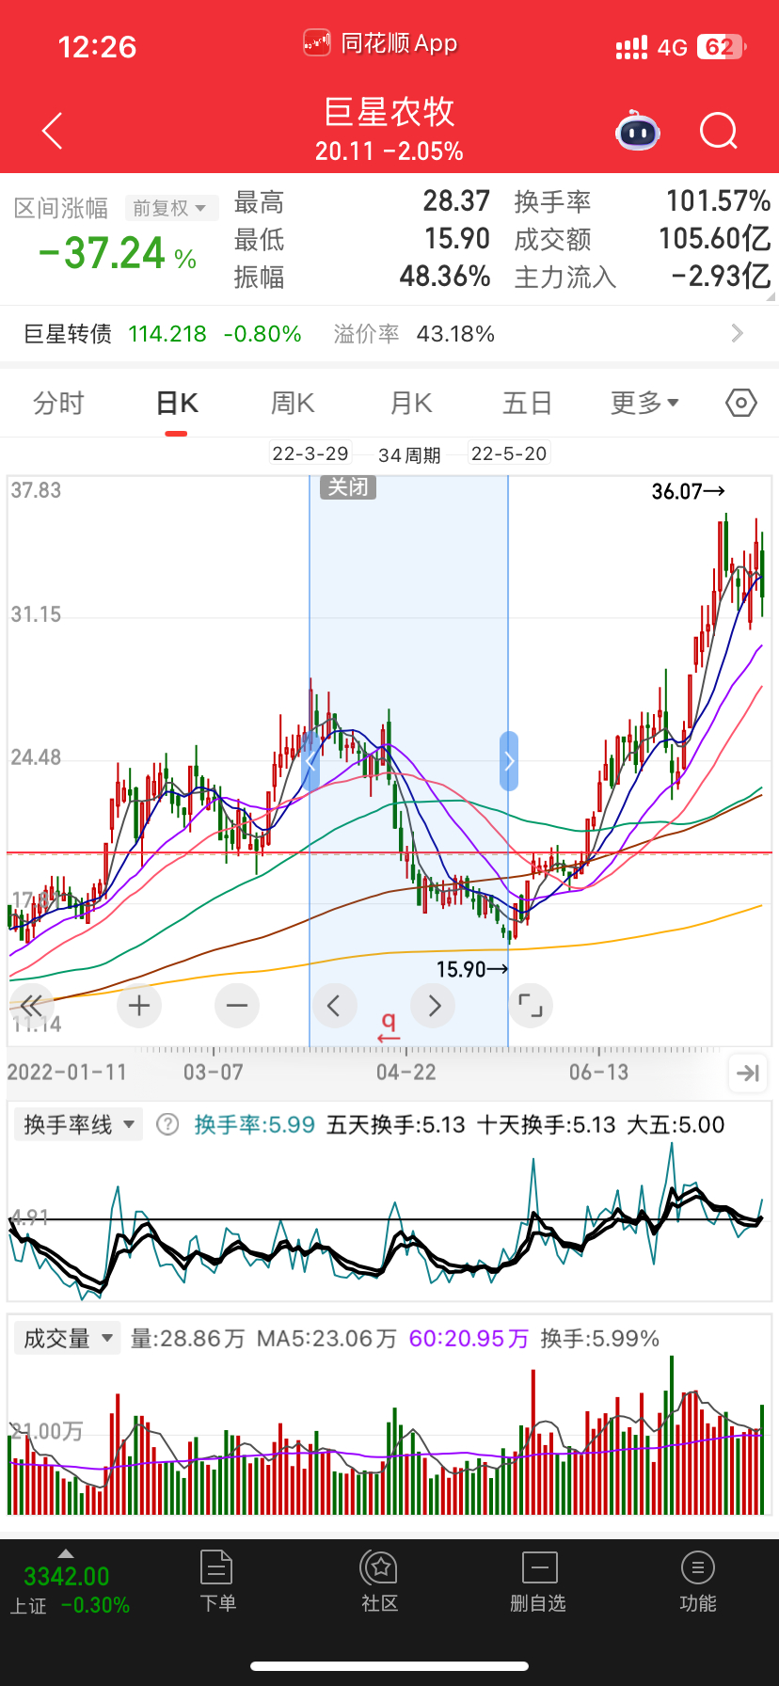Tap 15.90 low price marker
The image size is (779, 1686).
(x=472, y=969)
